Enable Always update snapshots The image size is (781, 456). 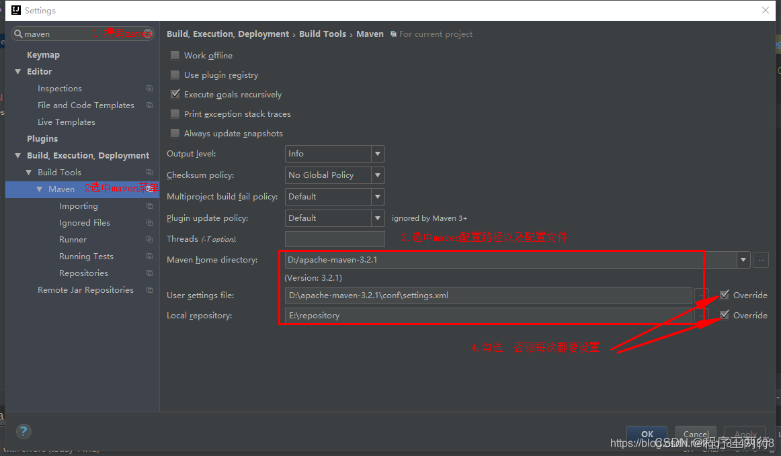coord(175,133)
